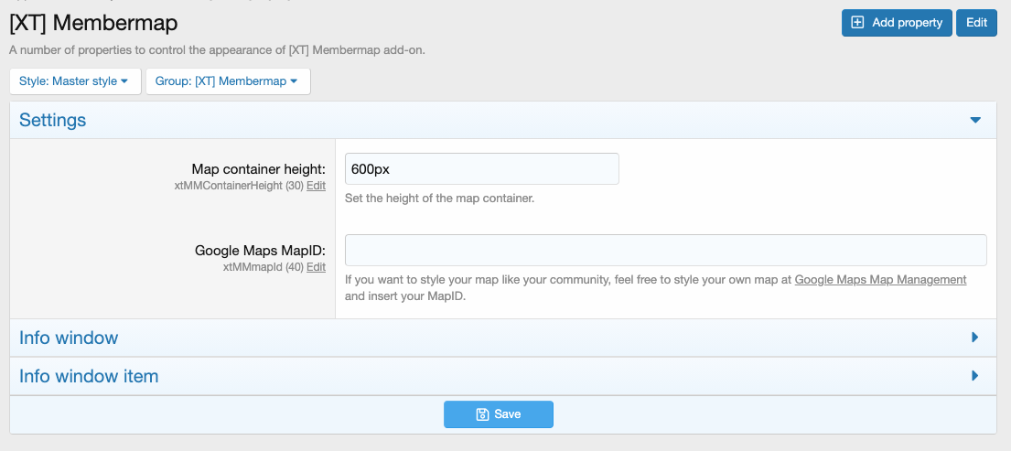Edit the xtMMmapId property definition
This screenshot has height=451, width=1011.
pyautogui.click(x=316, y=267)
